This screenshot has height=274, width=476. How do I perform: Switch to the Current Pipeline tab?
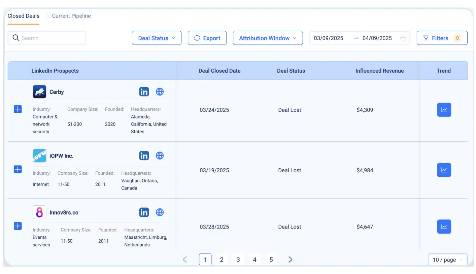click(71, 16)
